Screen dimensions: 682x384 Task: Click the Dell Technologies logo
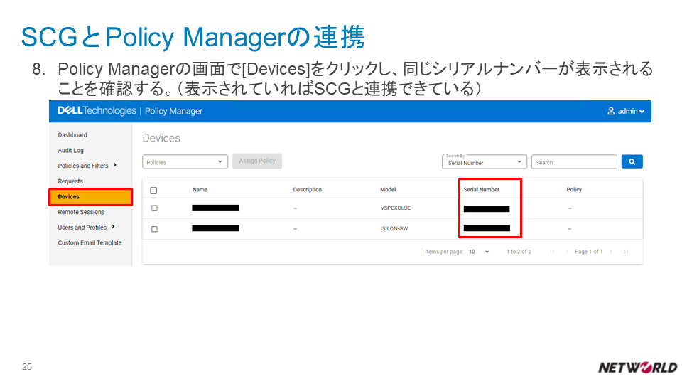97,111
